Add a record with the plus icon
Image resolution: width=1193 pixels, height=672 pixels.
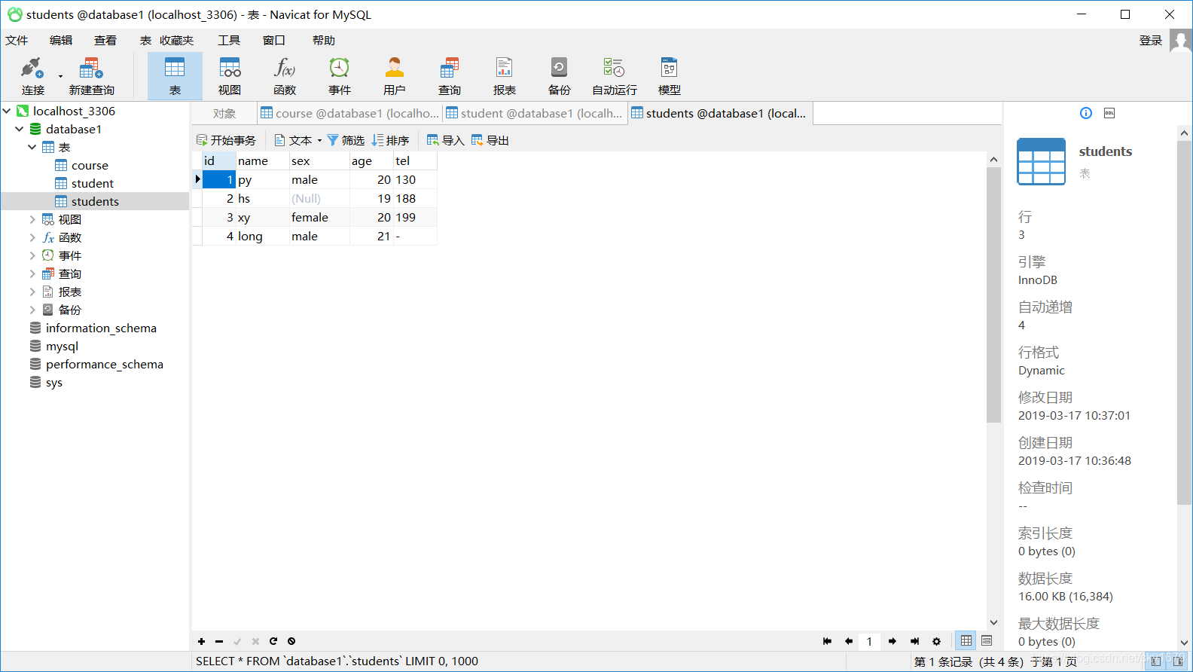[201, 641]
